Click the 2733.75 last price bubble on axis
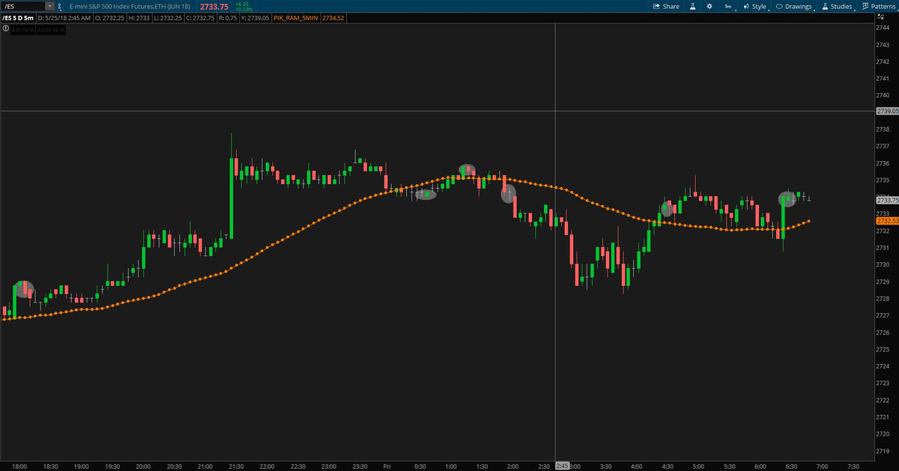899x471 pixels. pos(886,200)
